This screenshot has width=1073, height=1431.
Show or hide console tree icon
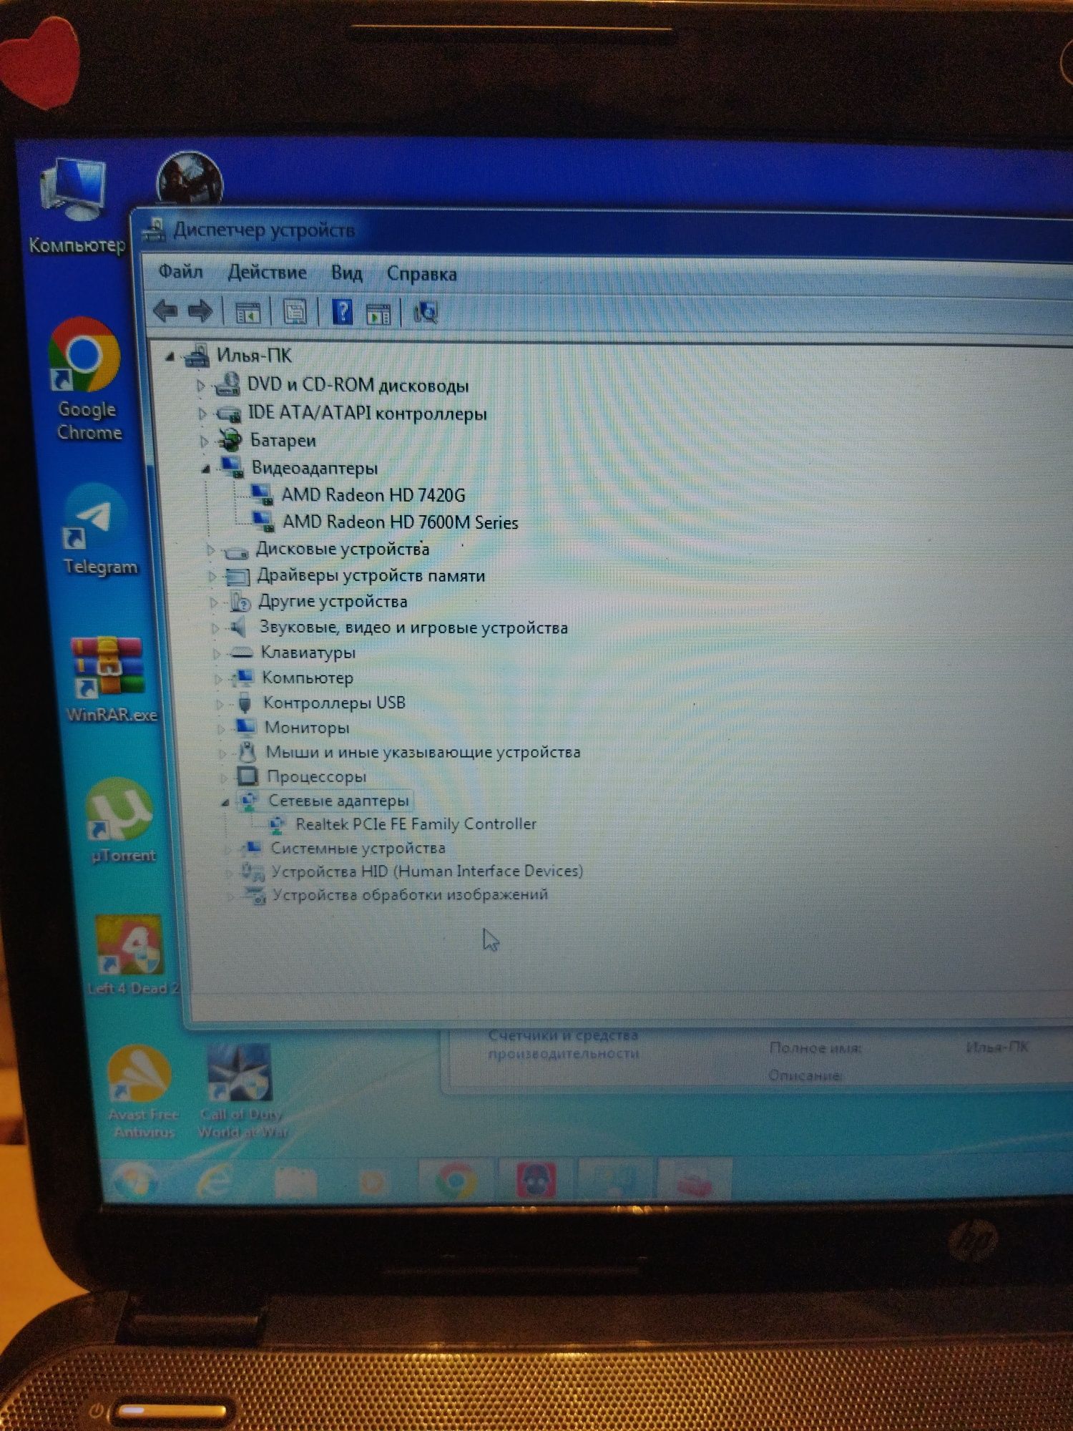point(248,313)
